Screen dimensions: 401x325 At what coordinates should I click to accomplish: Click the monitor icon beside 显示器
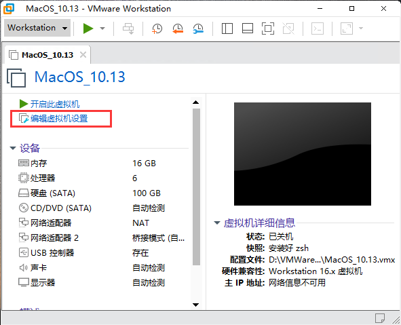click(x=24, y=282)
